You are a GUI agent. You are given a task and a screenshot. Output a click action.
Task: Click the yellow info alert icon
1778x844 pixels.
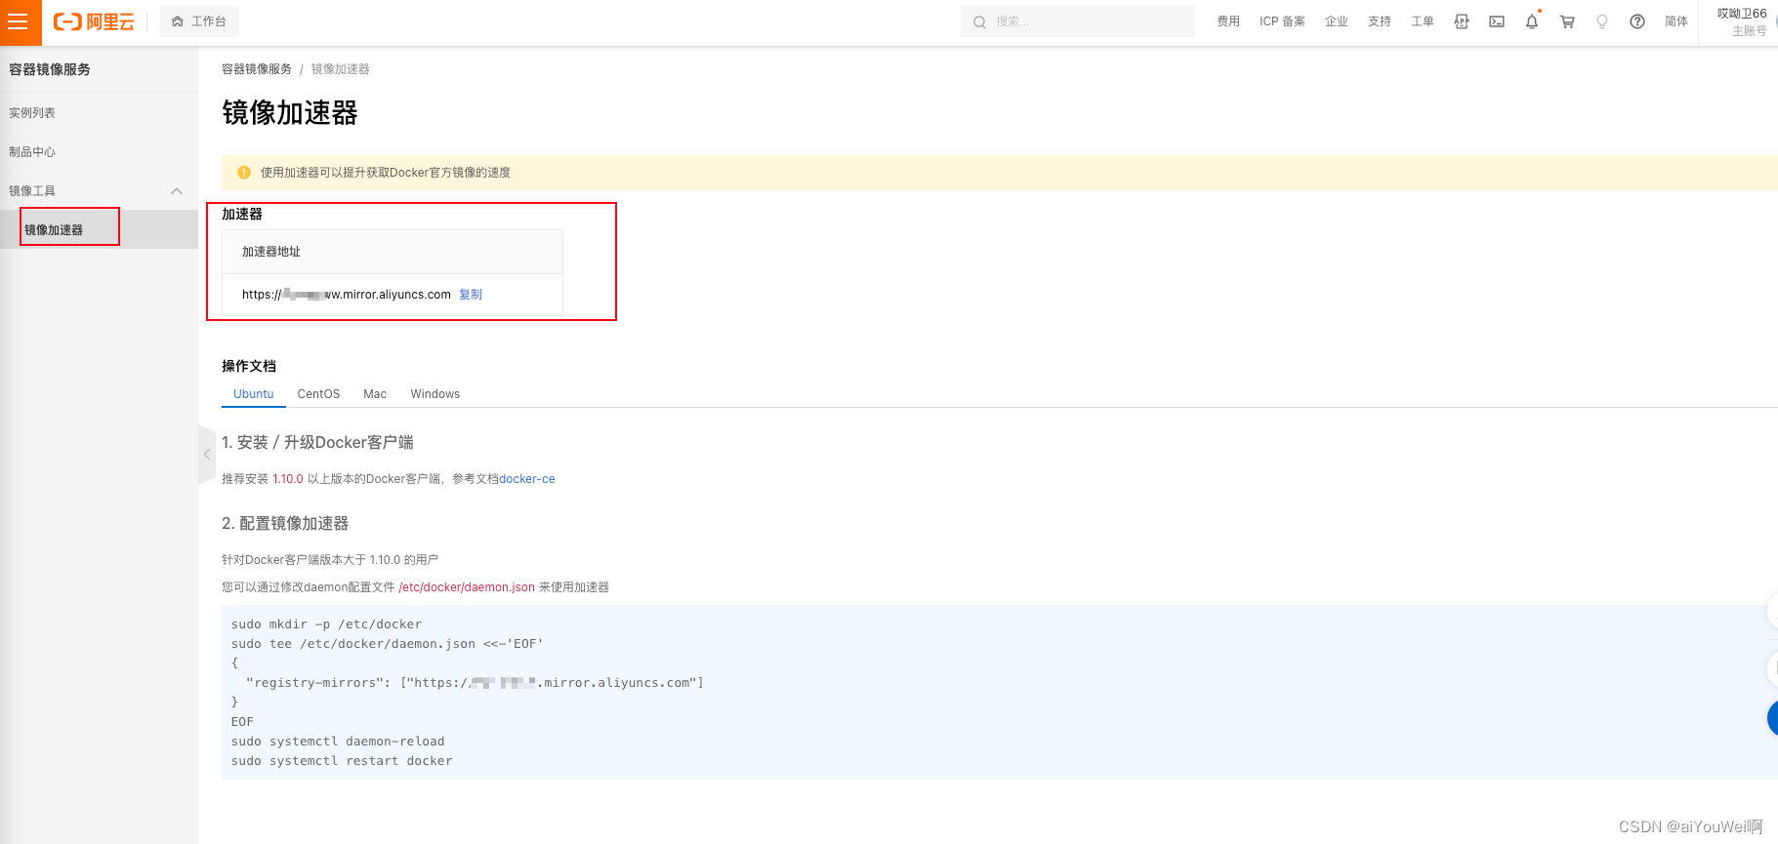244,173
